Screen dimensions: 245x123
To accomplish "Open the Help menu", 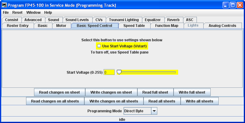I will tap(48, 13).
